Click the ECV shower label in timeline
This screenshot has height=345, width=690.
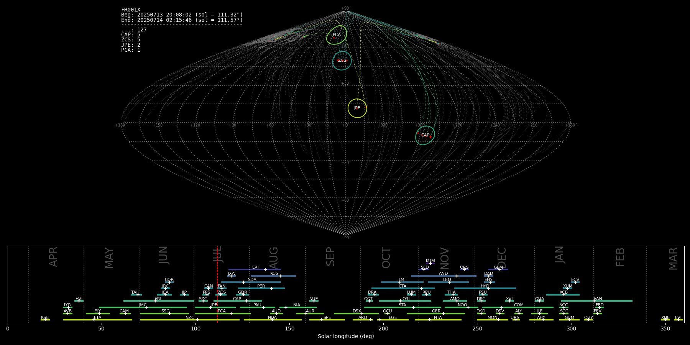575,280
